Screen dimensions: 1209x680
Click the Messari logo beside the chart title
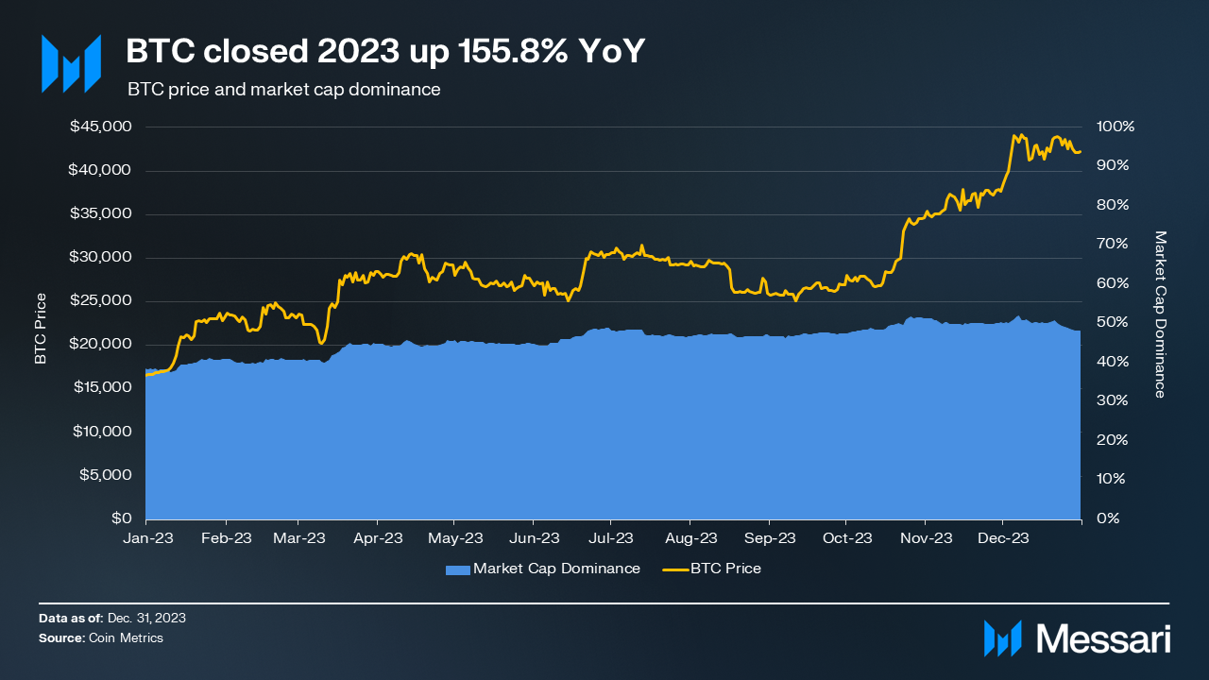click(x=71, y=64)
